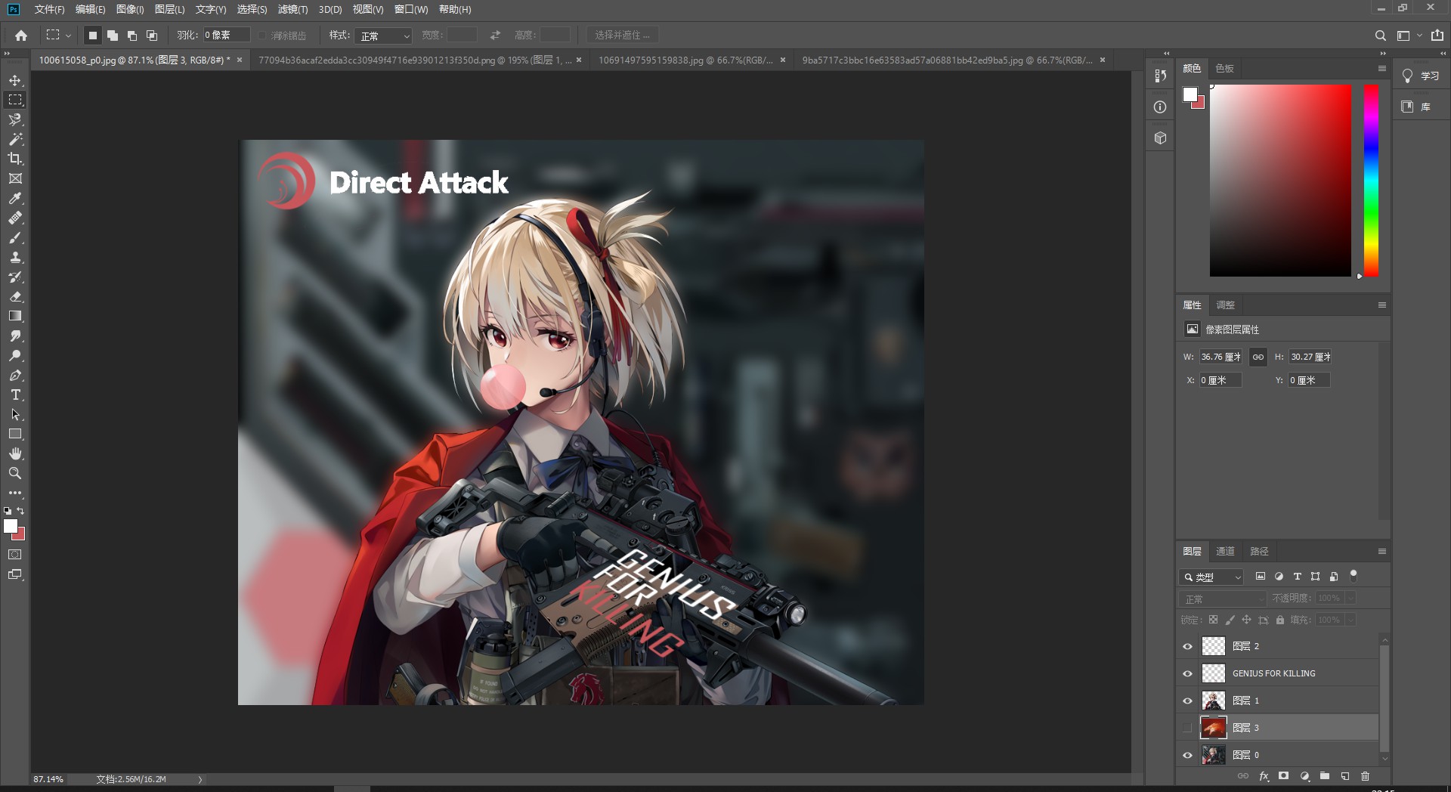Delete layer with trash icon
1451x792 pixels.
(x=1365, y=776)
